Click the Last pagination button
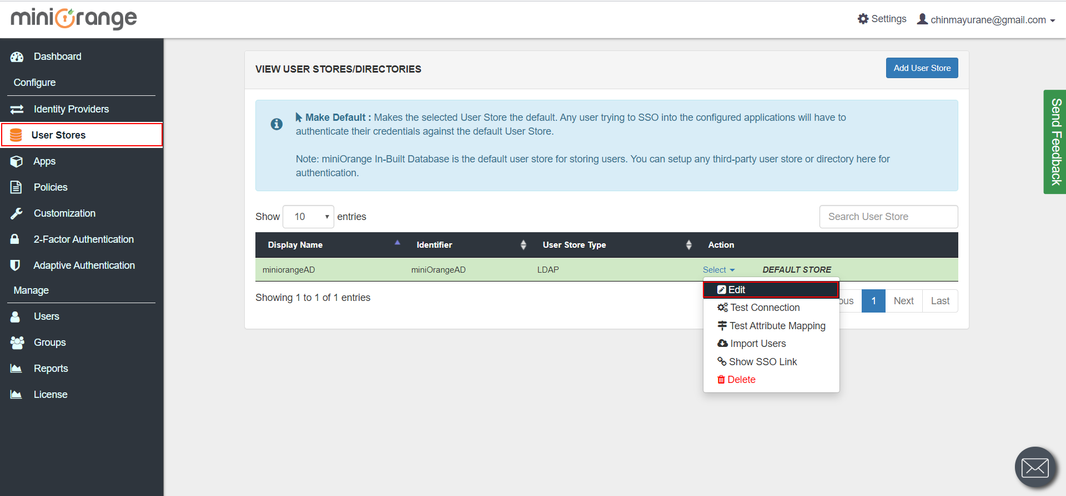This screenshot has width=1066, height=496. tap(940, 301)
